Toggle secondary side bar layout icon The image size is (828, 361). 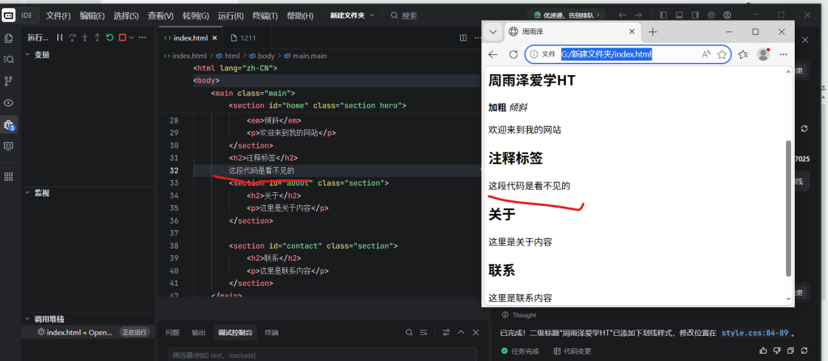[x=695, y=15]
